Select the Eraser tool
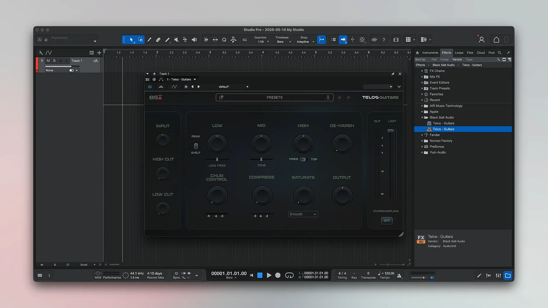Screen dimensions: 548x308 coord(158,40)
